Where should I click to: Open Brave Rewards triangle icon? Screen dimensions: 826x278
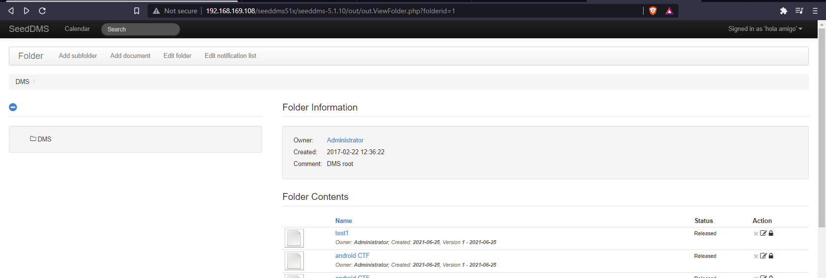(x=669, y=11)
